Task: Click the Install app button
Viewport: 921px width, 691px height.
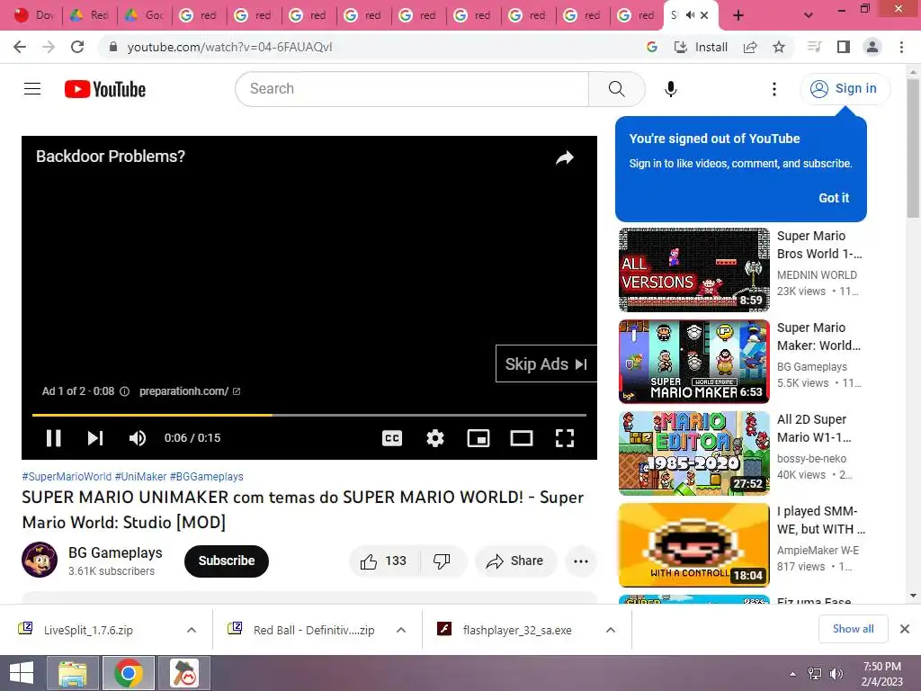Action: [701, 47]
